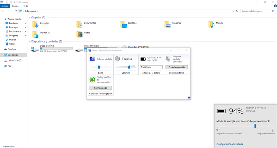Click the properties quick access toolbar icon
The width and height of the screenshot is (277, 148).
(x=7, y=2)
